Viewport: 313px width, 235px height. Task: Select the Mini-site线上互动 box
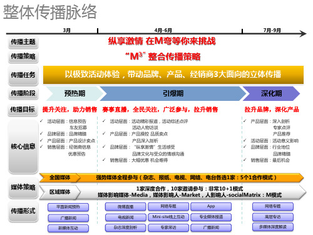168,217
